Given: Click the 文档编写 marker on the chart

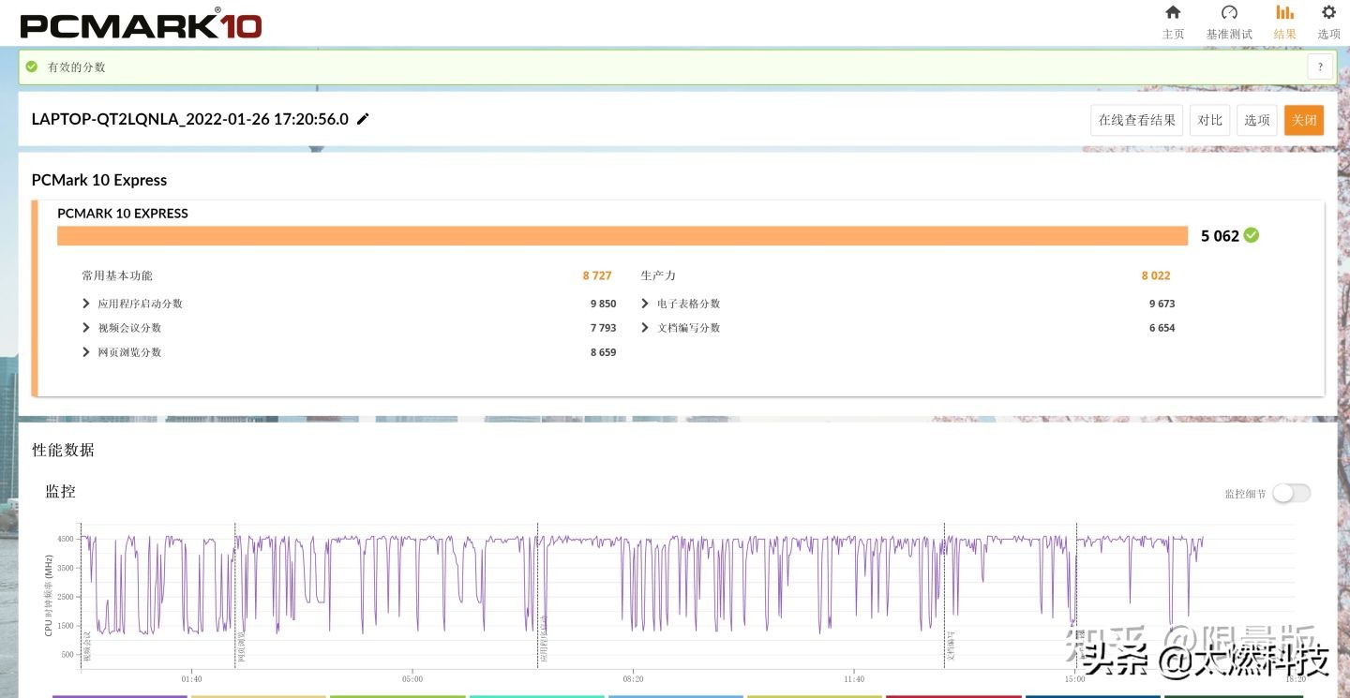Looking at the screenshot, I should coord(951,646).
